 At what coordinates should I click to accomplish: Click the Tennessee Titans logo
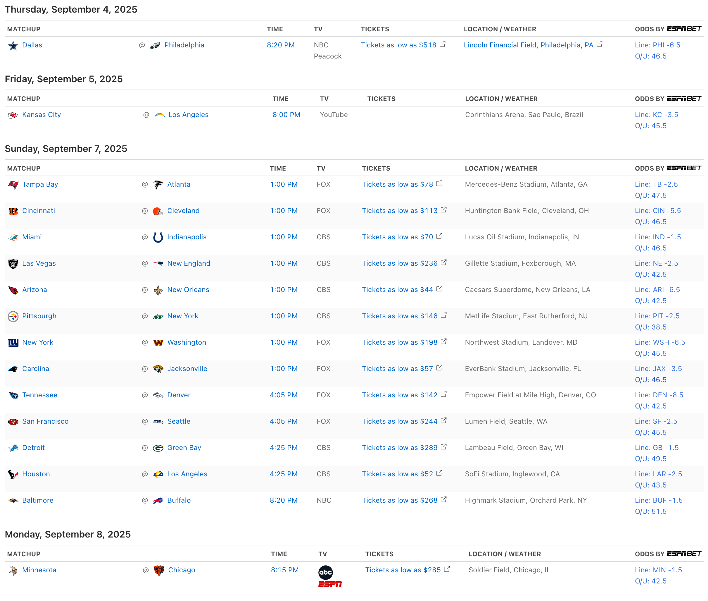pyautogui.click(x=13, y=396)
